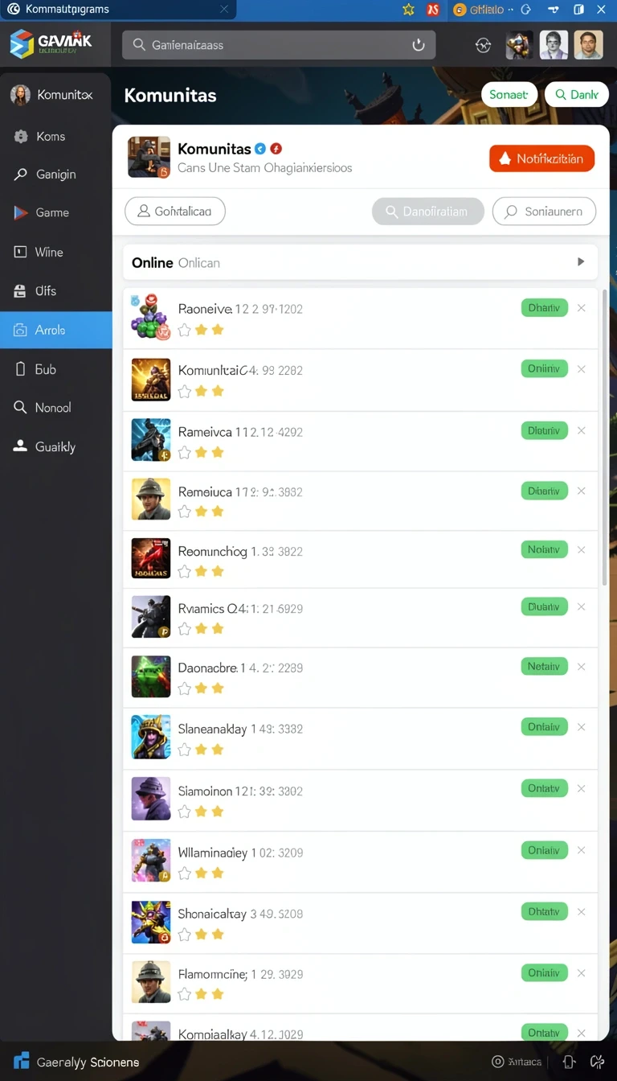
Task: Click the status badge on Remeiuca row
Action: (x=544, y=491)
